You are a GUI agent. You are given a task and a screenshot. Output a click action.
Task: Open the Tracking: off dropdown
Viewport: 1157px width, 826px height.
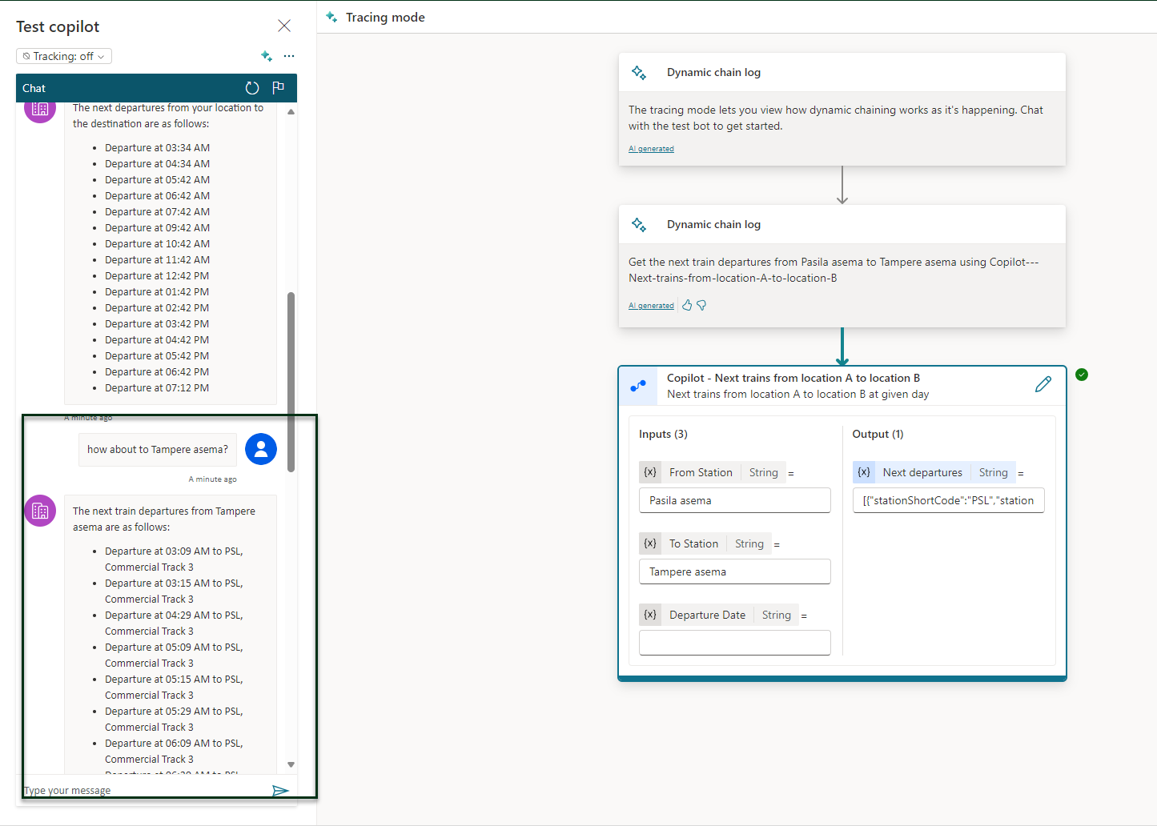64,56
